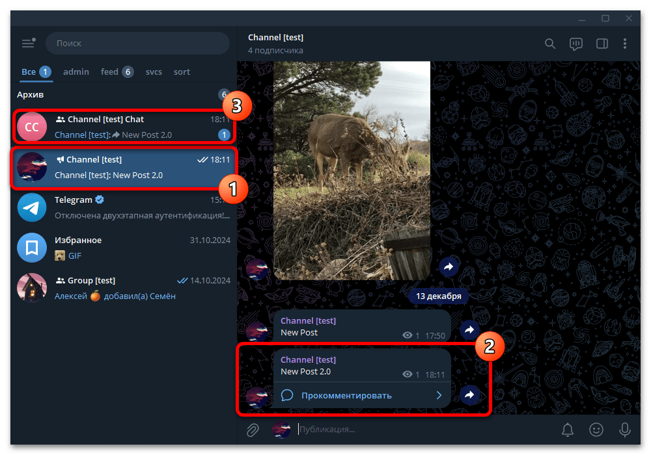Open the three-dot channel options menu

tap(625, 44)
